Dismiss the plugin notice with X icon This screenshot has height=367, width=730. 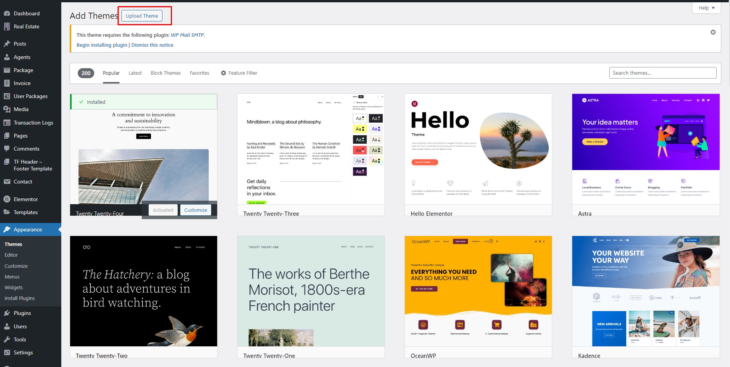click(713, 32)
